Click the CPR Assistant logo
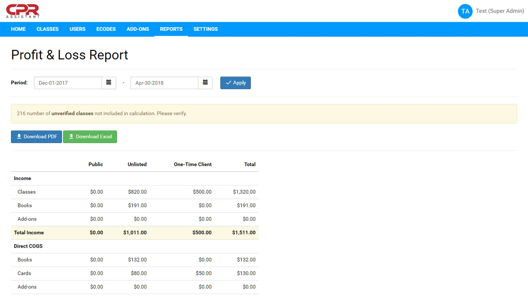 click(23, 11)
